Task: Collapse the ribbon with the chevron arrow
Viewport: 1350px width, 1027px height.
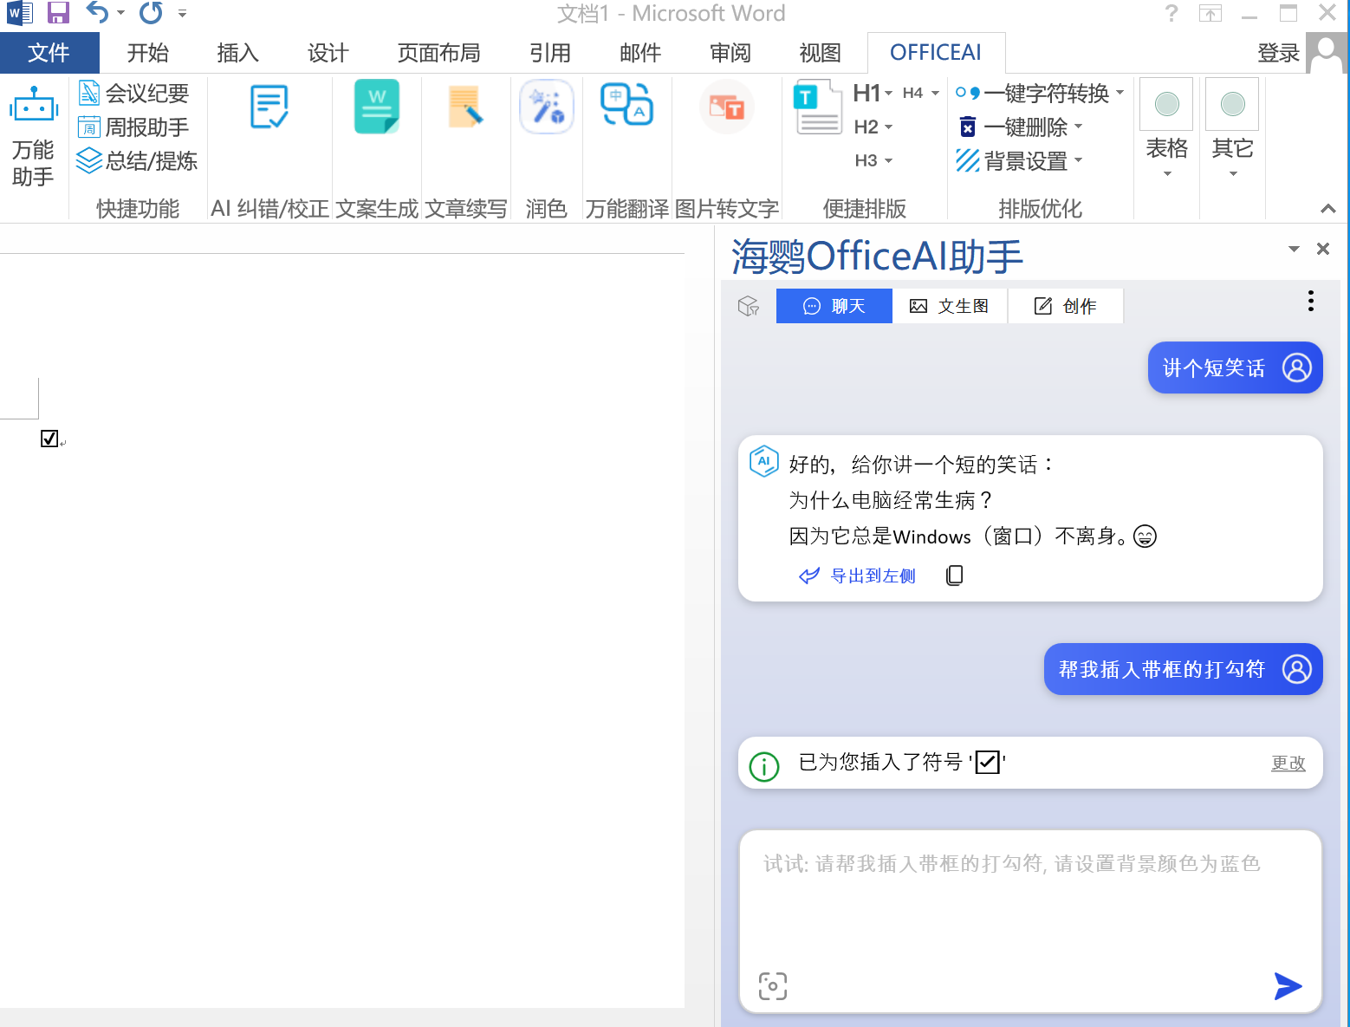Action: tap(1327, 209)
